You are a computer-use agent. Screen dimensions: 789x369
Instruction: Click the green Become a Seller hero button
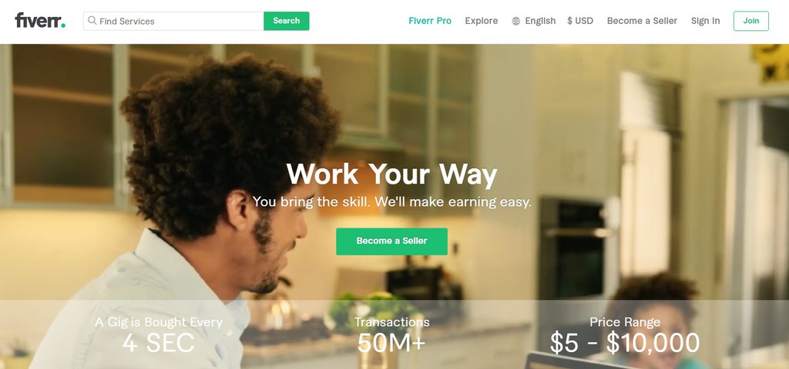point(392,241)
